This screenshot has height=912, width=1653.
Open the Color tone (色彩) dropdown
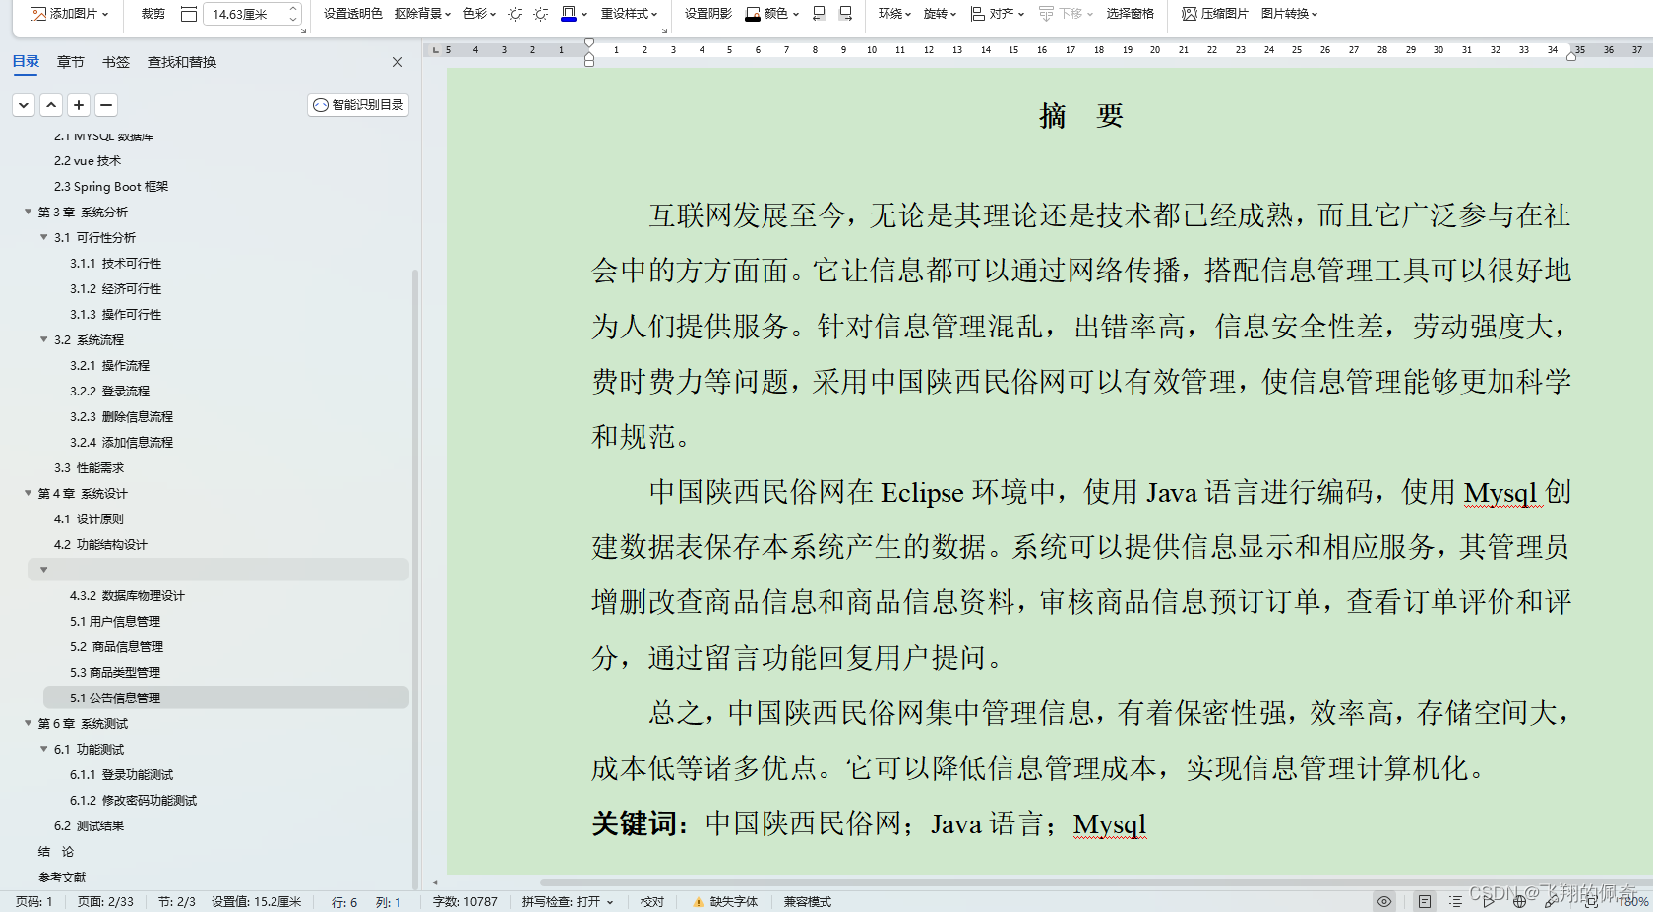[479, 14]
